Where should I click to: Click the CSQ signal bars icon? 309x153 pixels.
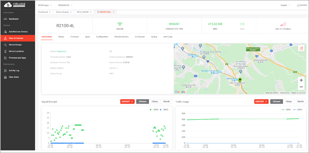pyautogui.click(x=283, y=24)
